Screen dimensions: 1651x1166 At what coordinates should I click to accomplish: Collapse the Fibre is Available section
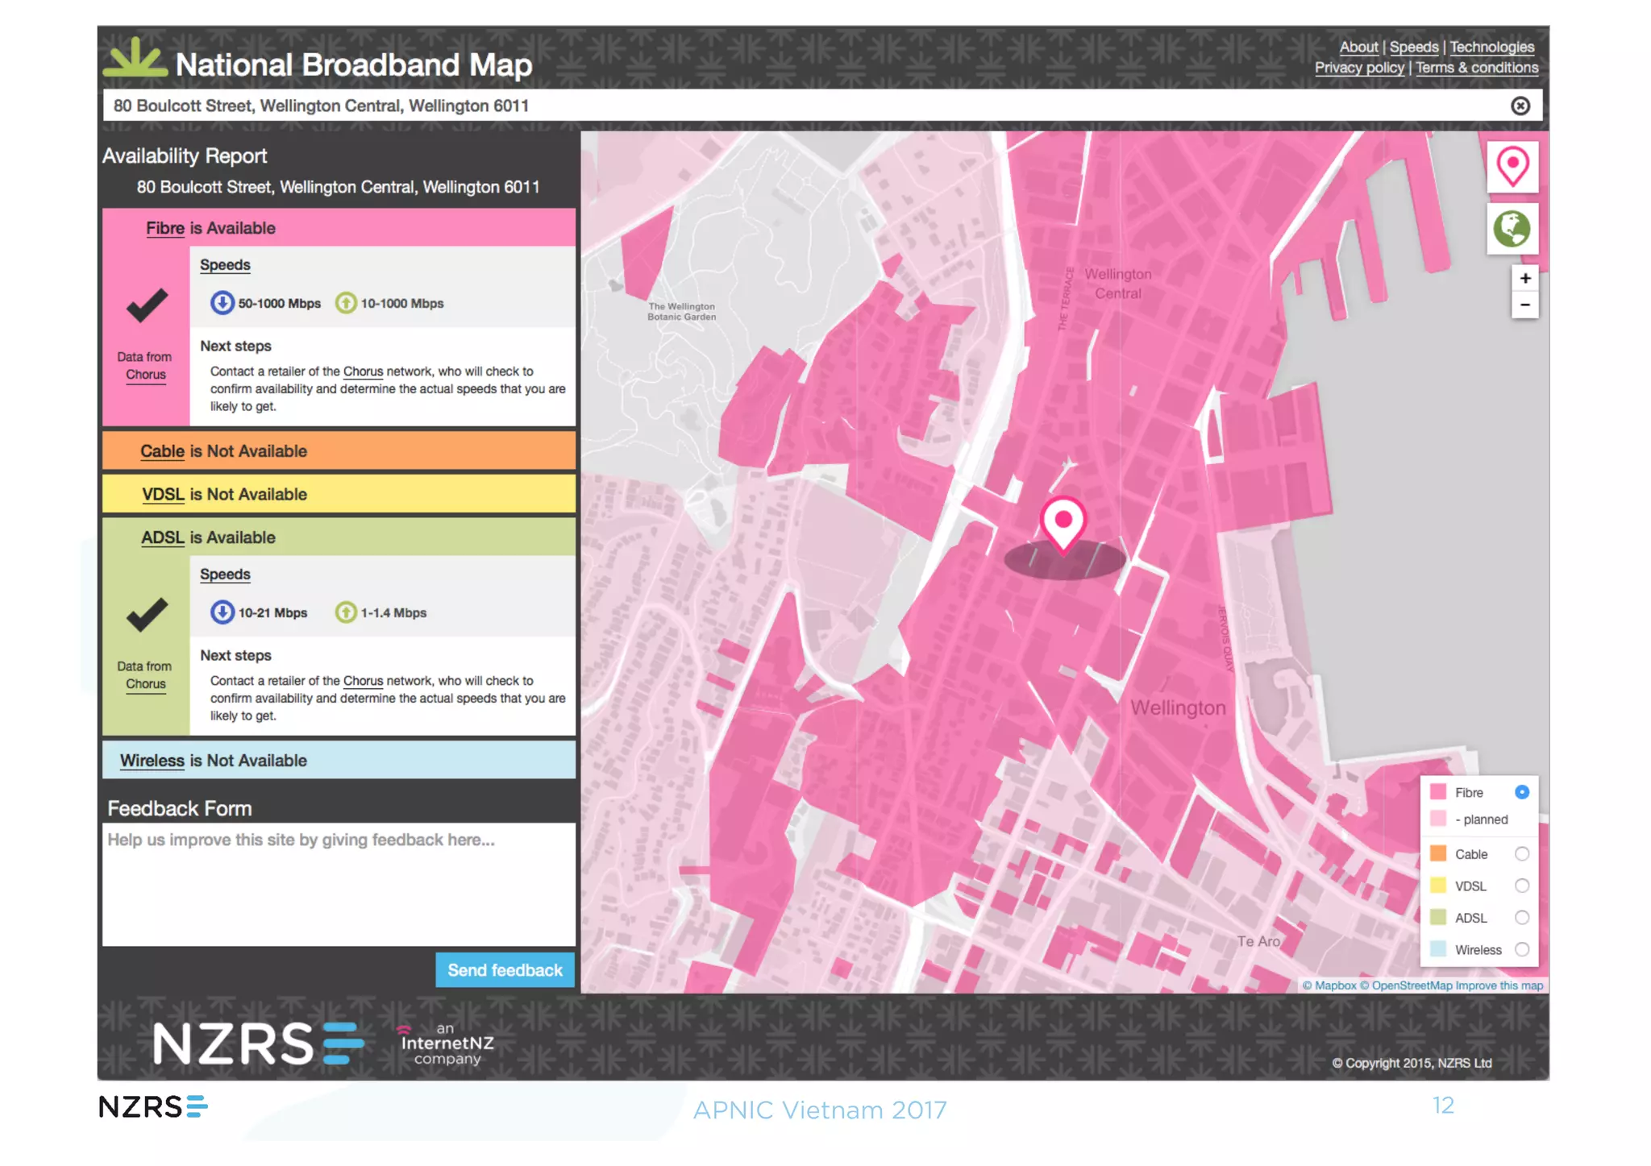[x=339, y=228]
